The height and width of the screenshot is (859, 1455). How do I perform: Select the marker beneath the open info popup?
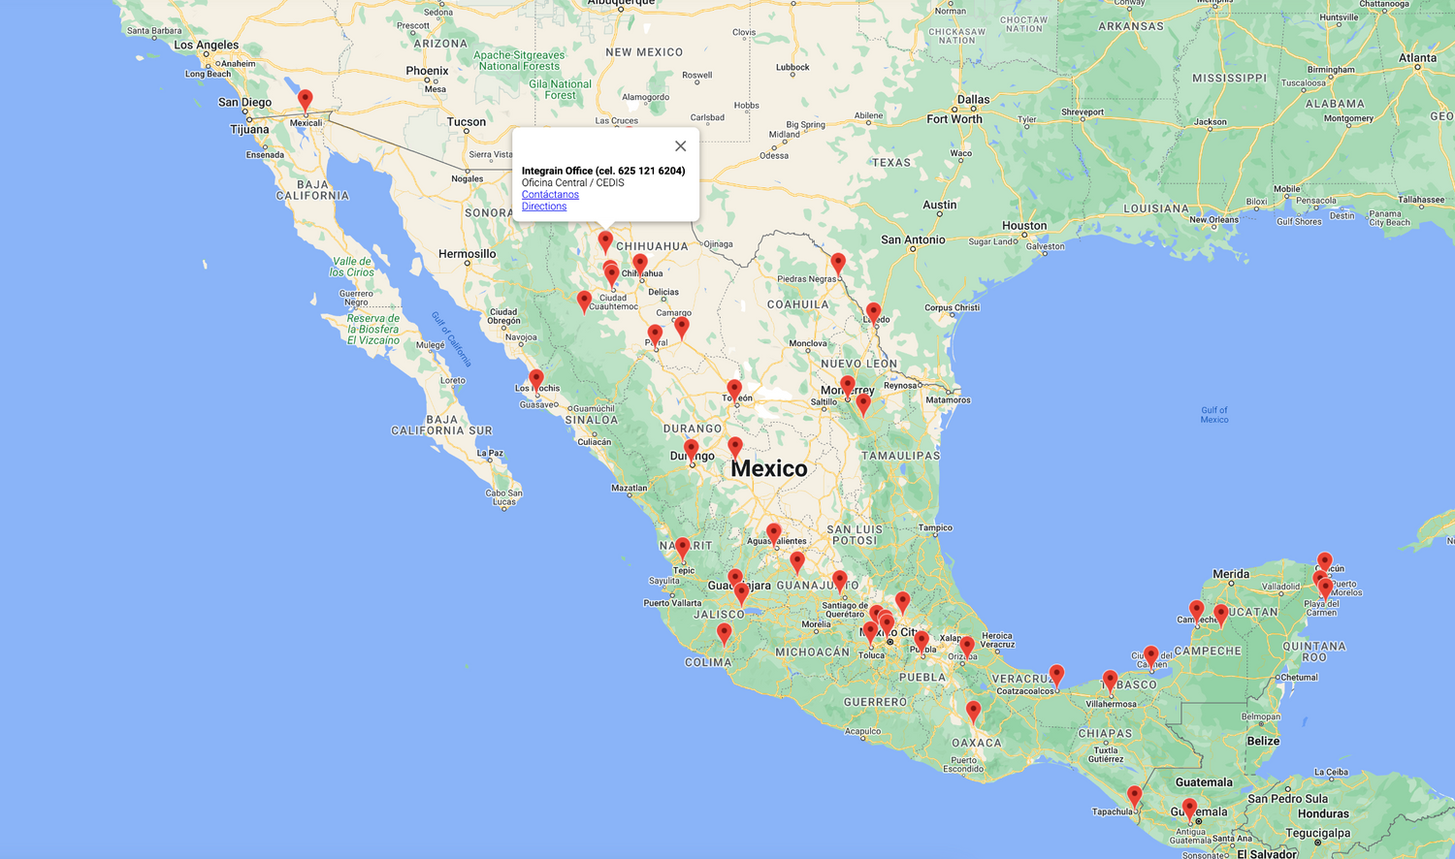point(605,240)
